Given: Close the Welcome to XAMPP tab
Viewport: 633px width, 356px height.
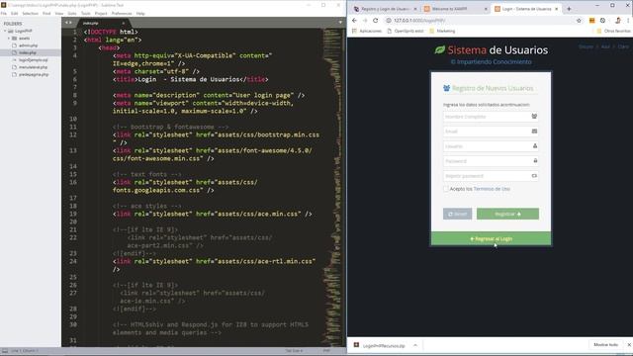Looking at the screenshot, I should (x=486, y=9).
